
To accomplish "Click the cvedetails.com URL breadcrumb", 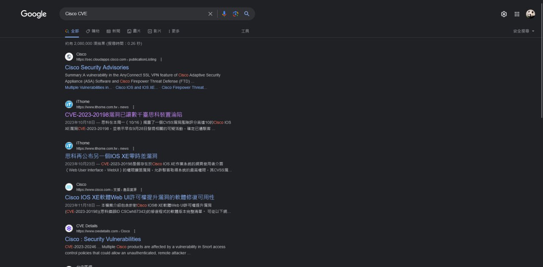I will [103, 231].
